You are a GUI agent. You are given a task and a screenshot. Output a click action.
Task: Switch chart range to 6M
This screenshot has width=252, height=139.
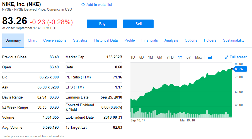pyautogui.click(x=159, y=57)
